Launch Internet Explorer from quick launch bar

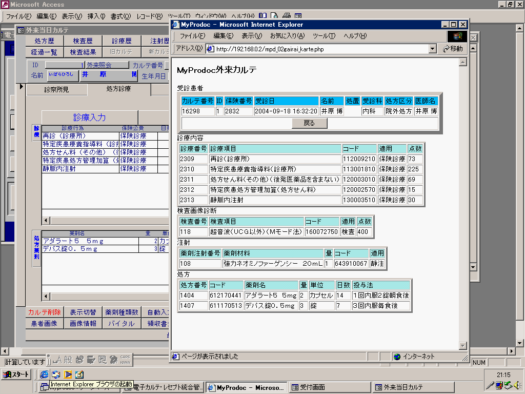coord(44,375)
